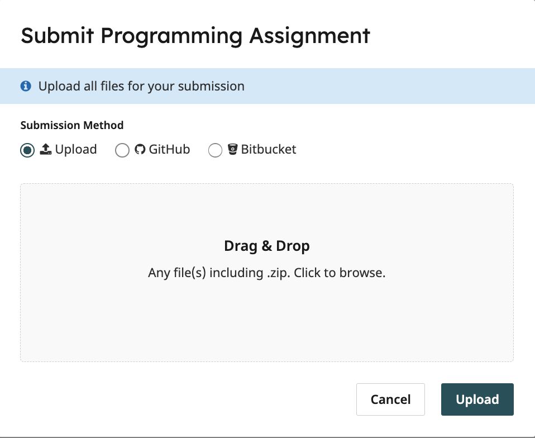
Task: Click Cancel to dismiss the dialog
Action: point(390,399)
